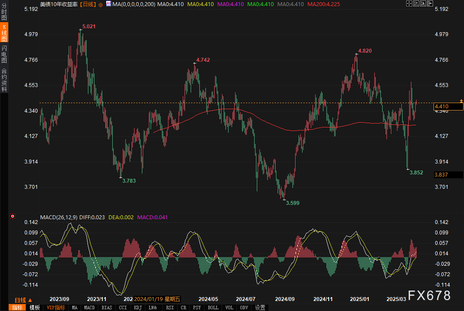Click the MA indicator chart icon
The width and height of the screenshot is (464, 311).
(108, 4)
